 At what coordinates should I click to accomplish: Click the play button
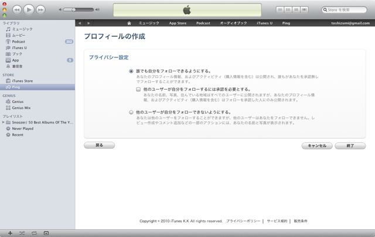click(29, 10)
